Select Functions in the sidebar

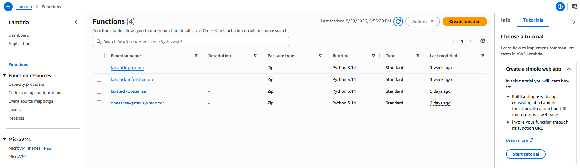[18, 64]
